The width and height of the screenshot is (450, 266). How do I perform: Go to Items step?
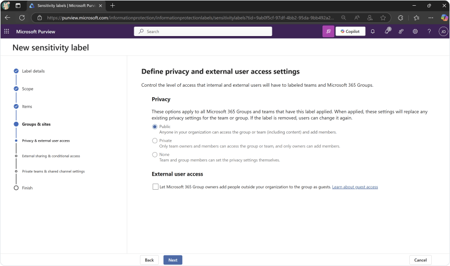[x=27, y=107]
